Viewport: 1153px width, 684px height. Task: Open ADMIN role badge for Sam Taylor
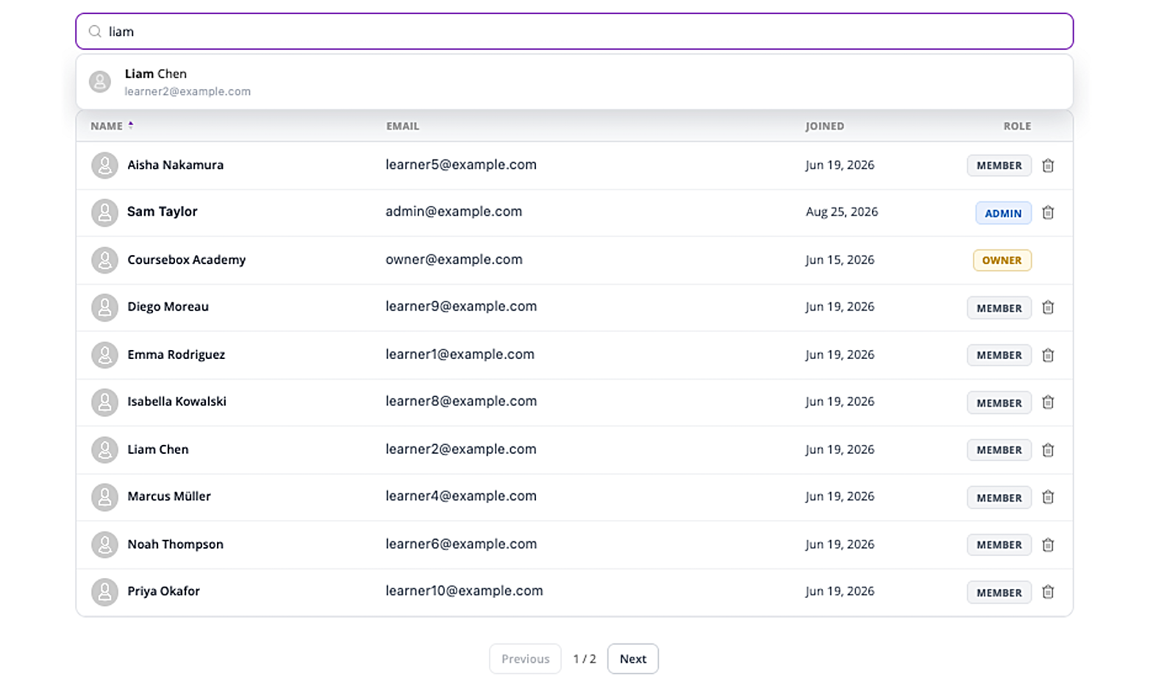coord(1003,213)
